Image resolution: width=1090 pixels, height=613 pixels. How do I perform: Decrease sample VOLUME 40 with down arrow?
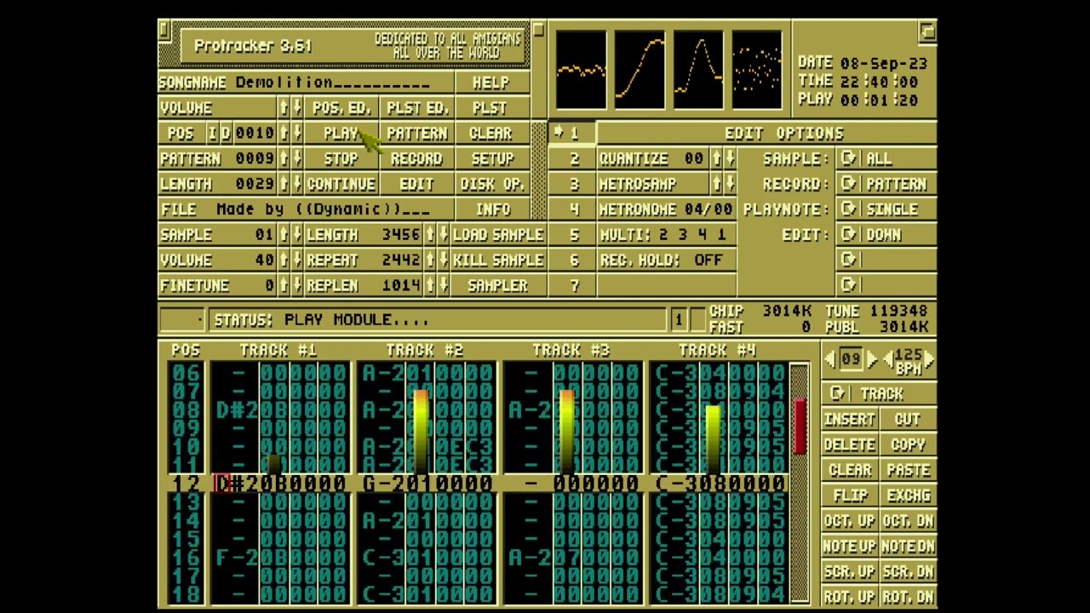click(296, 261)
